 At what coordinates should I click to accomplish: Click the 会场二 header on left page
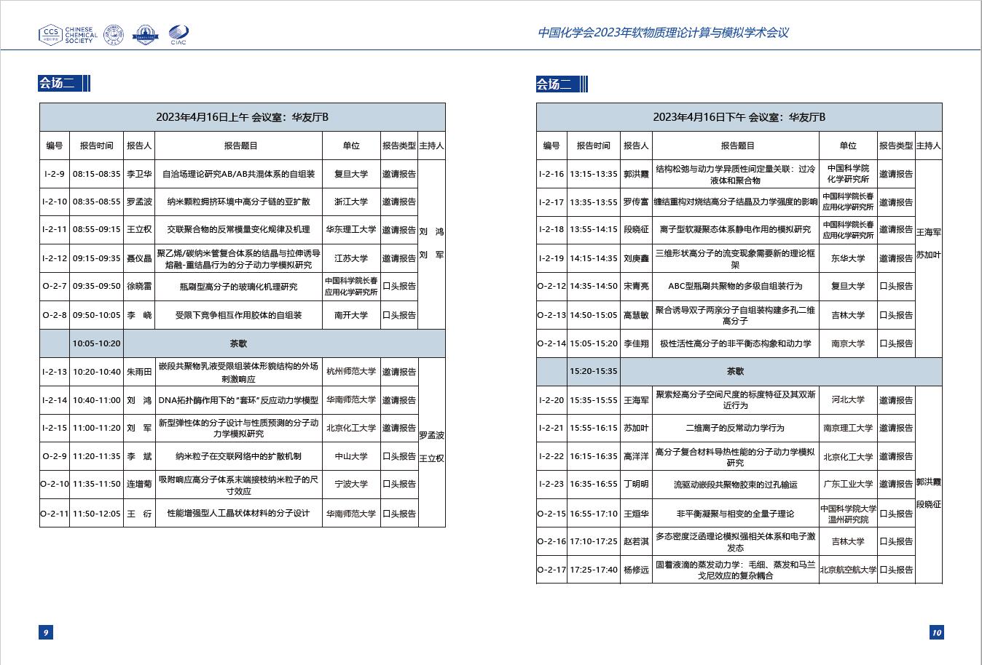pos(57,84)
